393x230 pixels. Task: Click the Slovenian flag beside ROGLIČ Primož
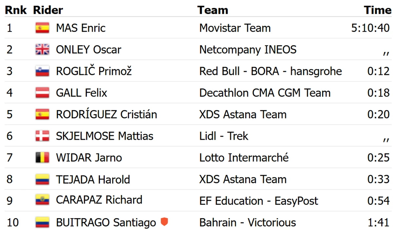[x=42, y=71]
